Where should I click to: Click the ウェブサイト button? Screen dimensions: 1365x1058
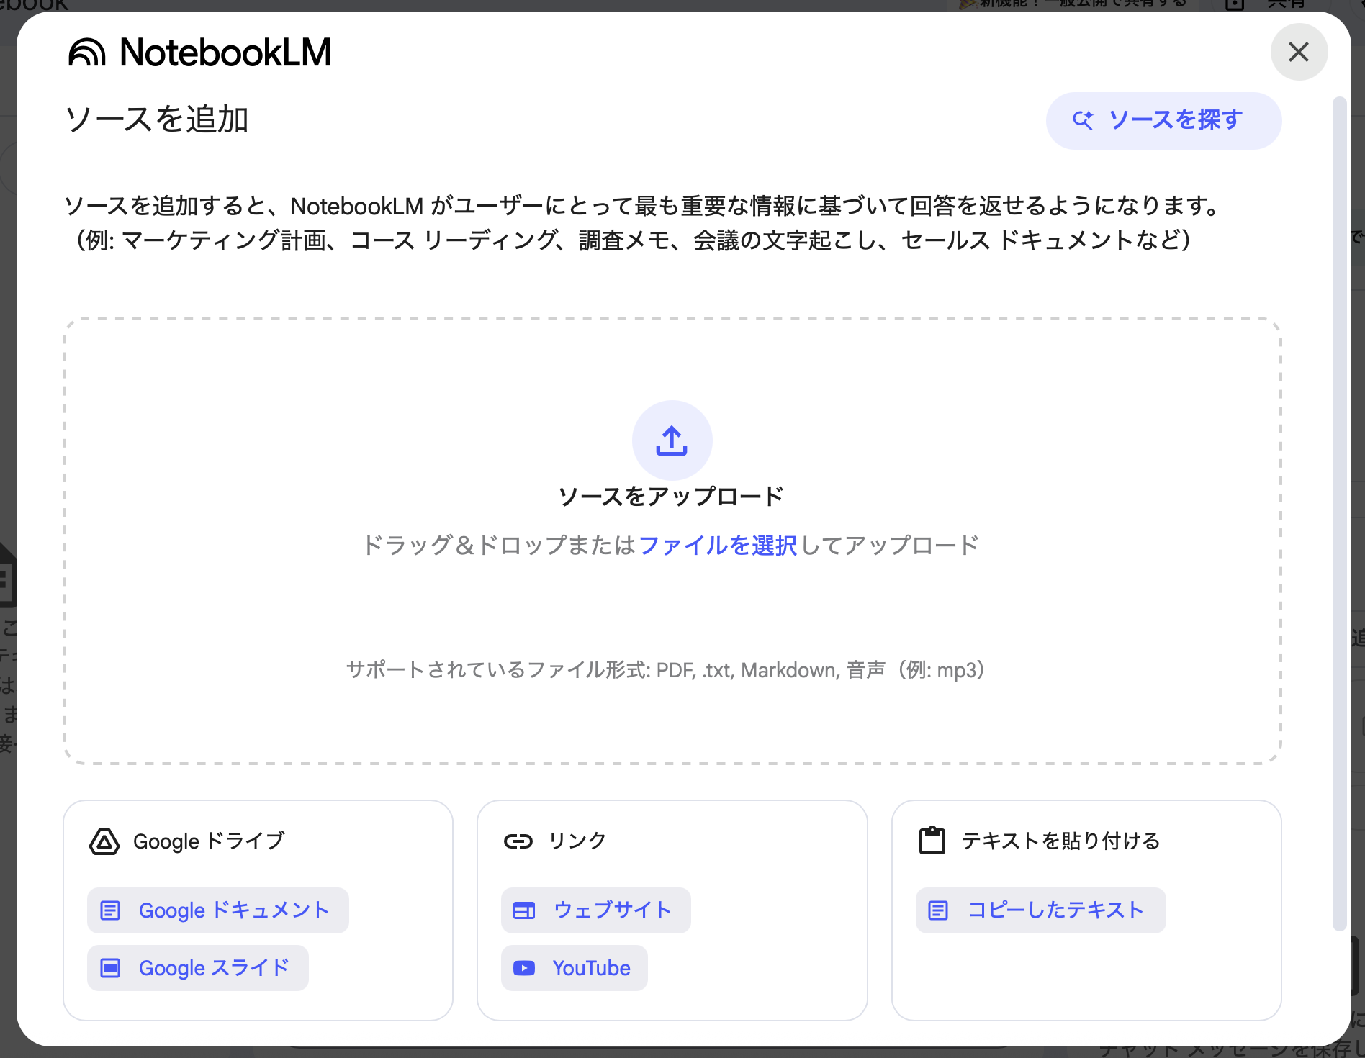click(x=596, y=910)
